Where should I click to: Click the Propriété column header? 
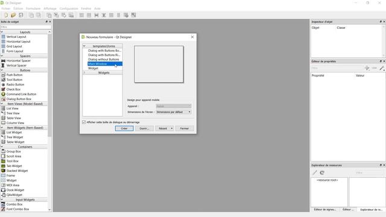pyautogui.click(x=318, y=75)
